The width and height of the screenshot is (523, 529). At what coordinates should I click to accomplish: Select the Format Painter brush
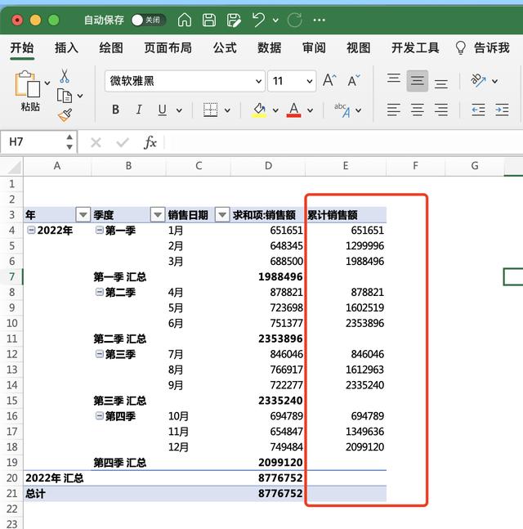65,114
